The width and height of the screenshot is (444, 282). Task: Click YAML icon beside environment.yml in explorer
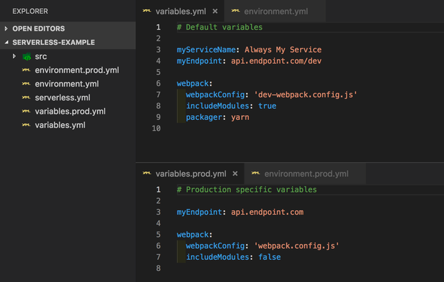26,84
